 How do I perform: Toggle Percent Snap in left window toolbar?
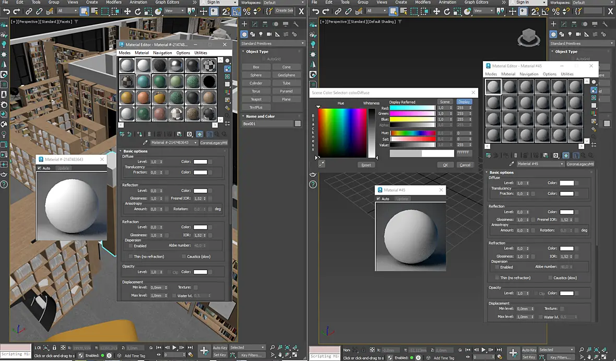[x=247, y=11]
